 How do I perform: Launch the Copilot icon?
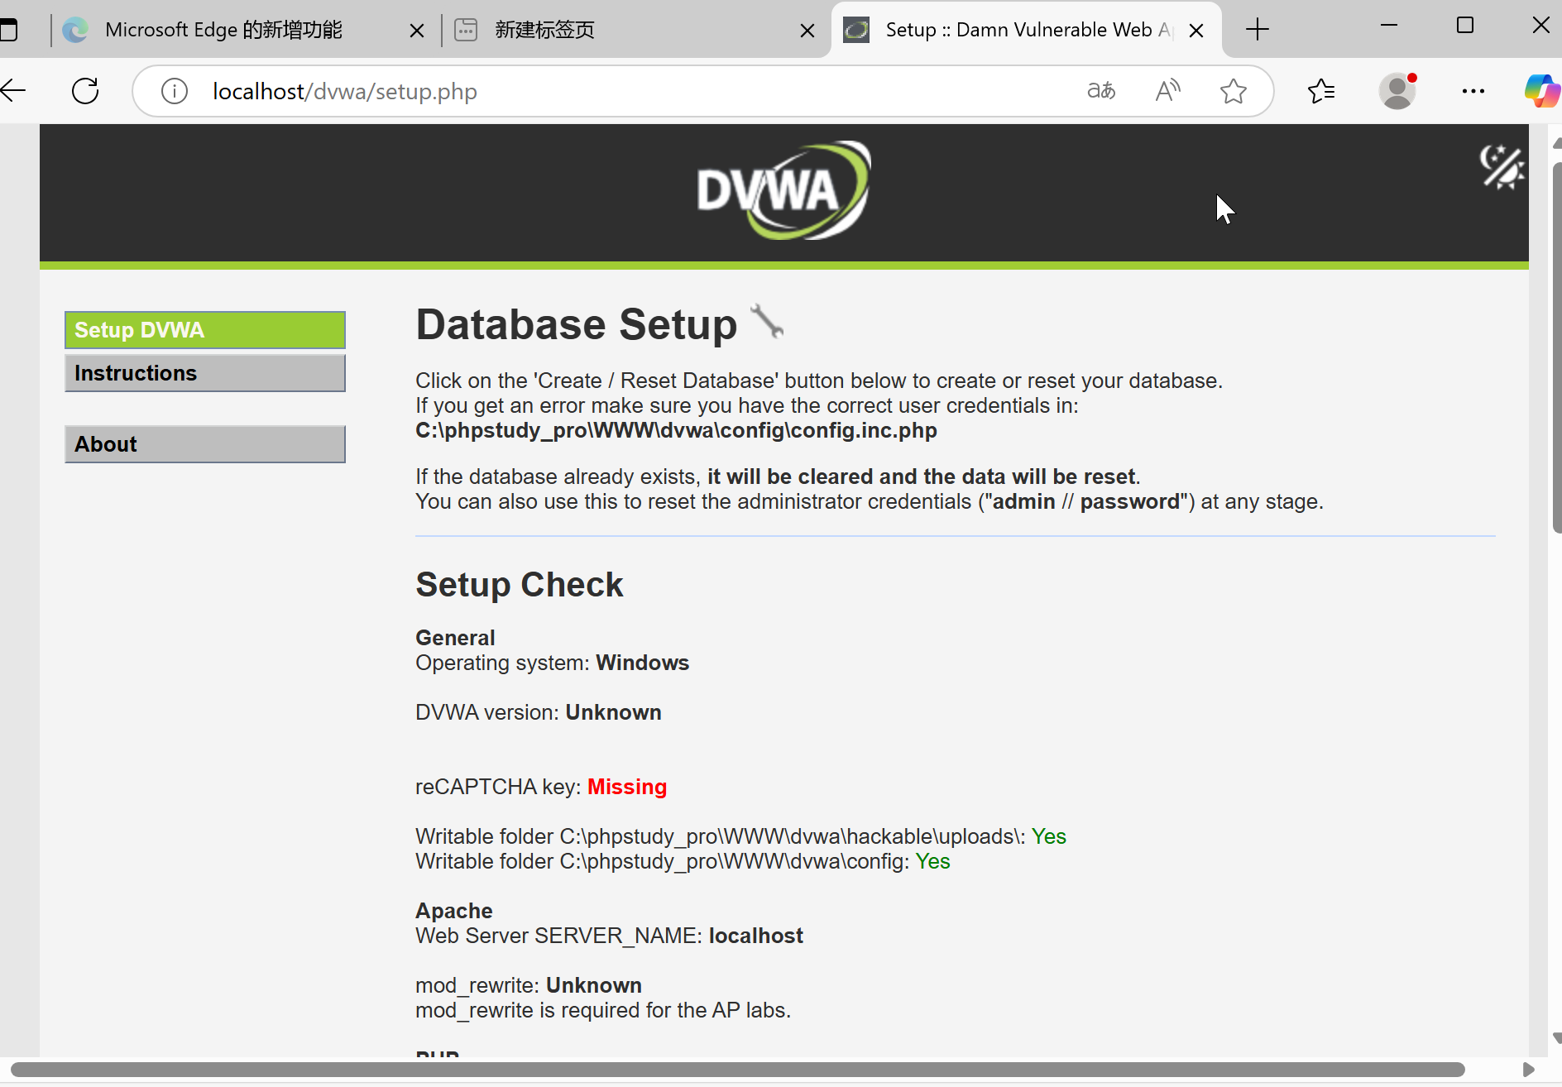click(x=1542, y=91)
